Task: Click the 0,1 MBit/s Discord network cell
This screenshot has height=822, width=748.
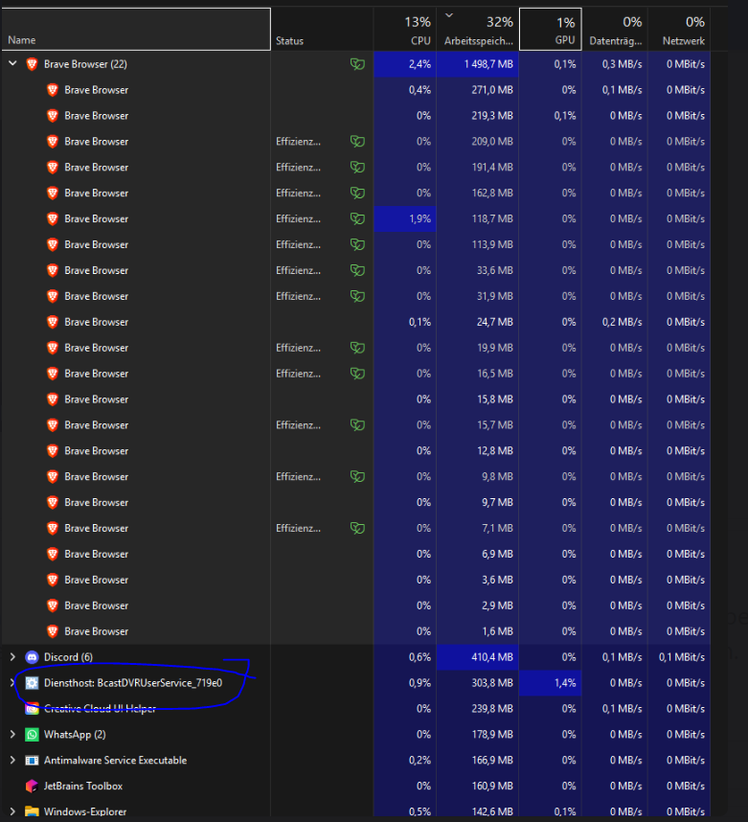Action: click(x=679, y=657)
